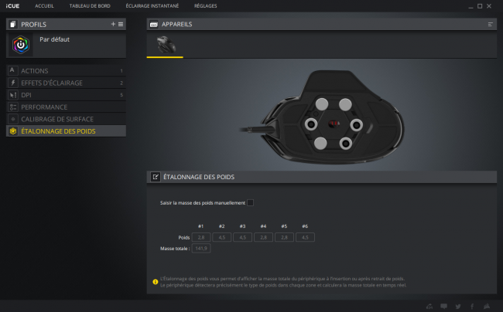503x312 pixels.
Task: Open the Actions section
Action: 66,71
